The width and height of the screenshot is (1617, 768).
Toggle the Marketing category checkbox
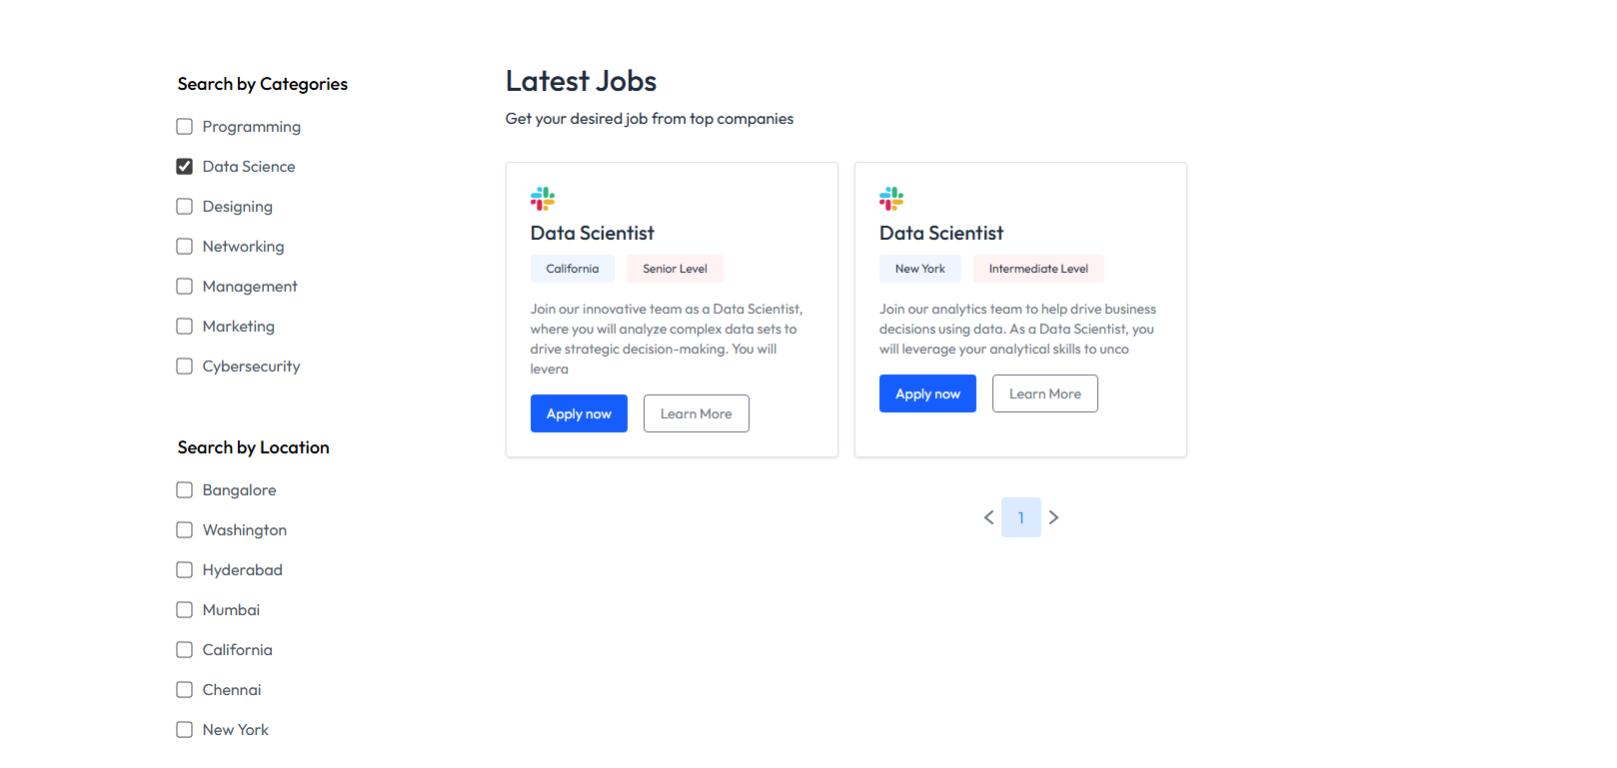(185, 327)
